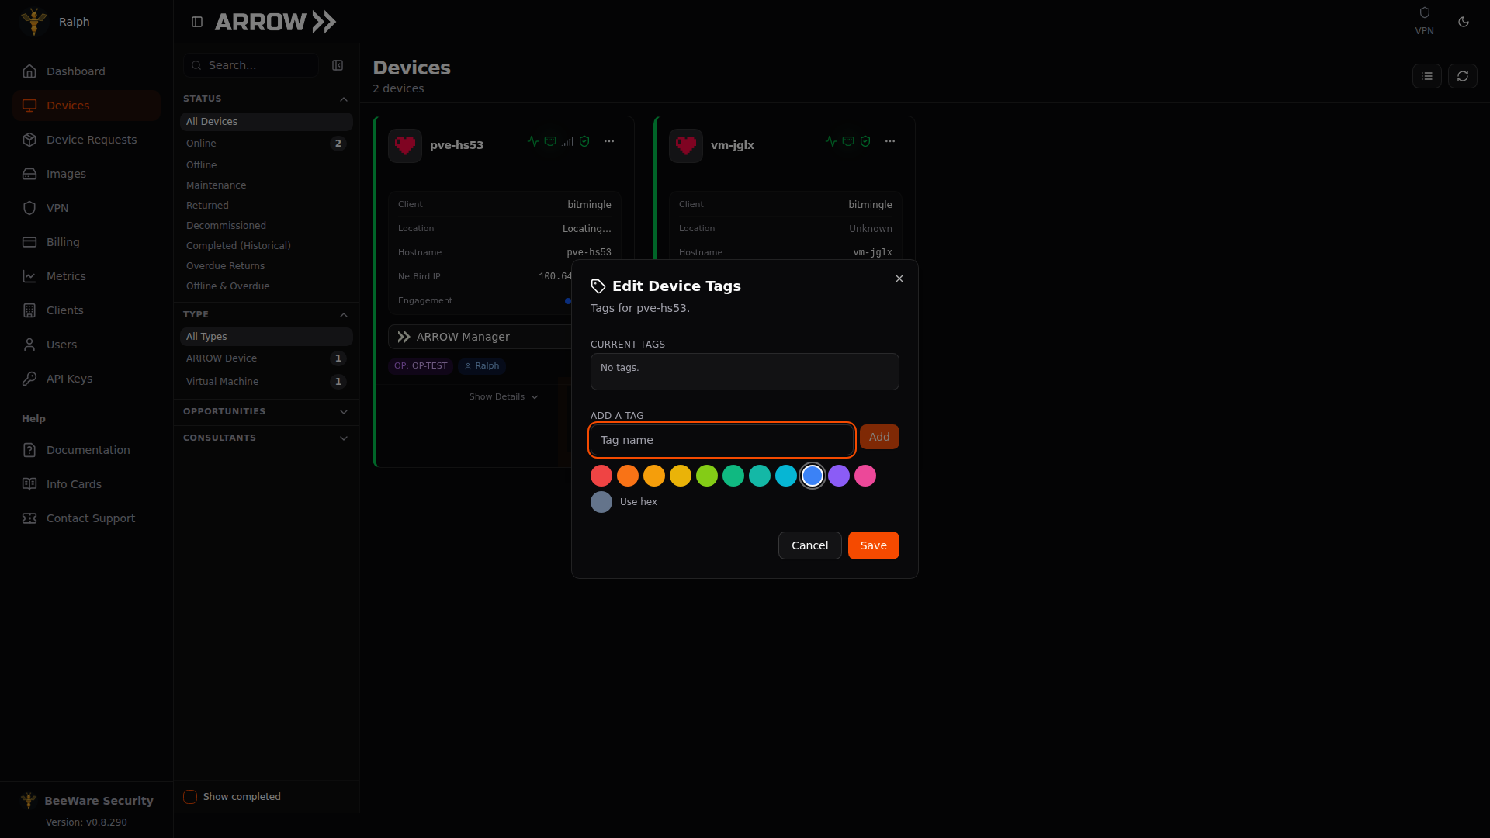
Task: Click the Contact Support ticket icon
Action: (29, 518)
